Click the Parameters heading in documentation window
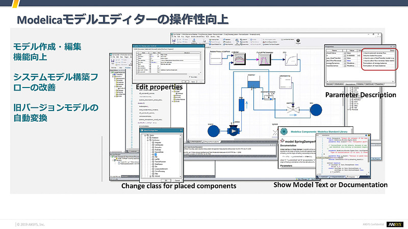The height and width of the screenshot is (229, 408). coord(286,165)
